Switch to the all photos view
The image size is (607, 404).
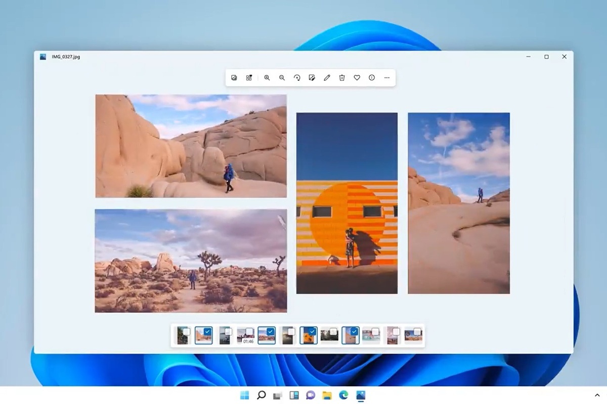click(234, 78)
